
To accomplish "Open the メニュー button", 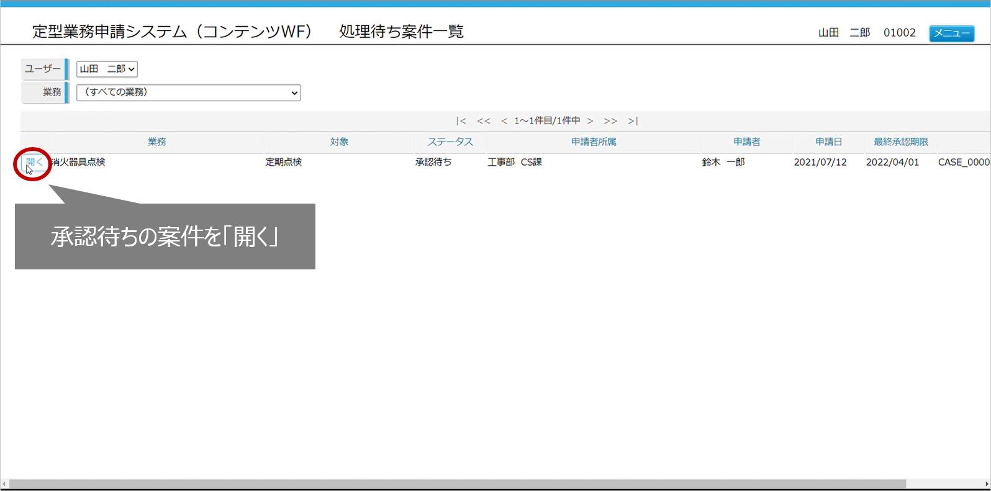I will [951, 34].
